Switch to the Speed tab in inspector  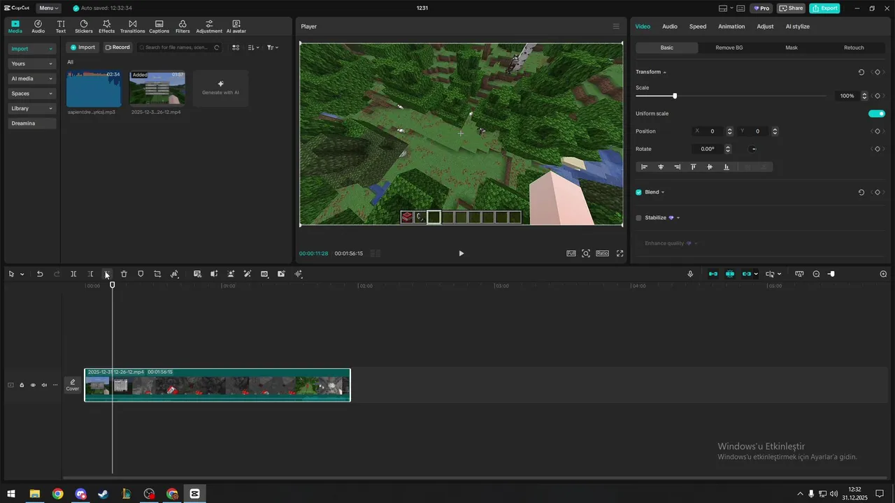[698, 27]
